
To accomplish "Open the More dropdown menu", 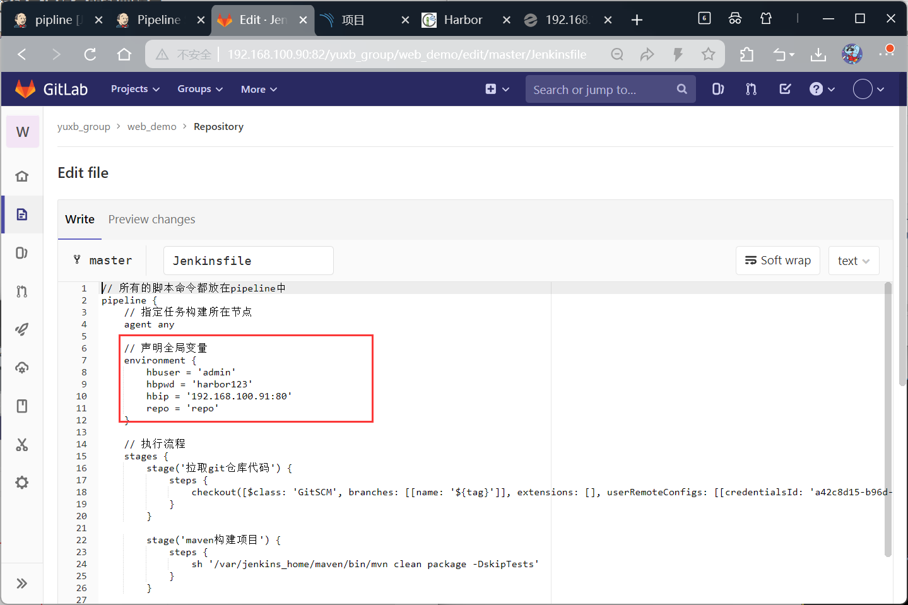I will (x=259, y=89).
